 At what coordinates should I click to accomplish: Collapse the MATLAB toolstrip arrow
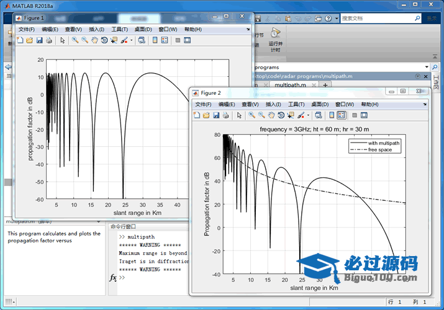435,56
